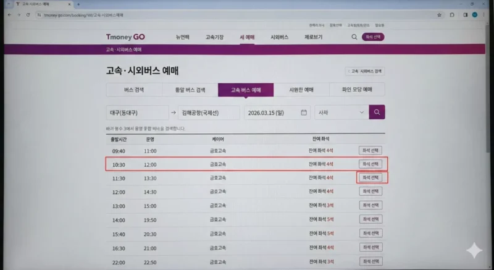
Task: Switch to the 파인 모당 예매 tab
Action: click(x=357, y=90)
